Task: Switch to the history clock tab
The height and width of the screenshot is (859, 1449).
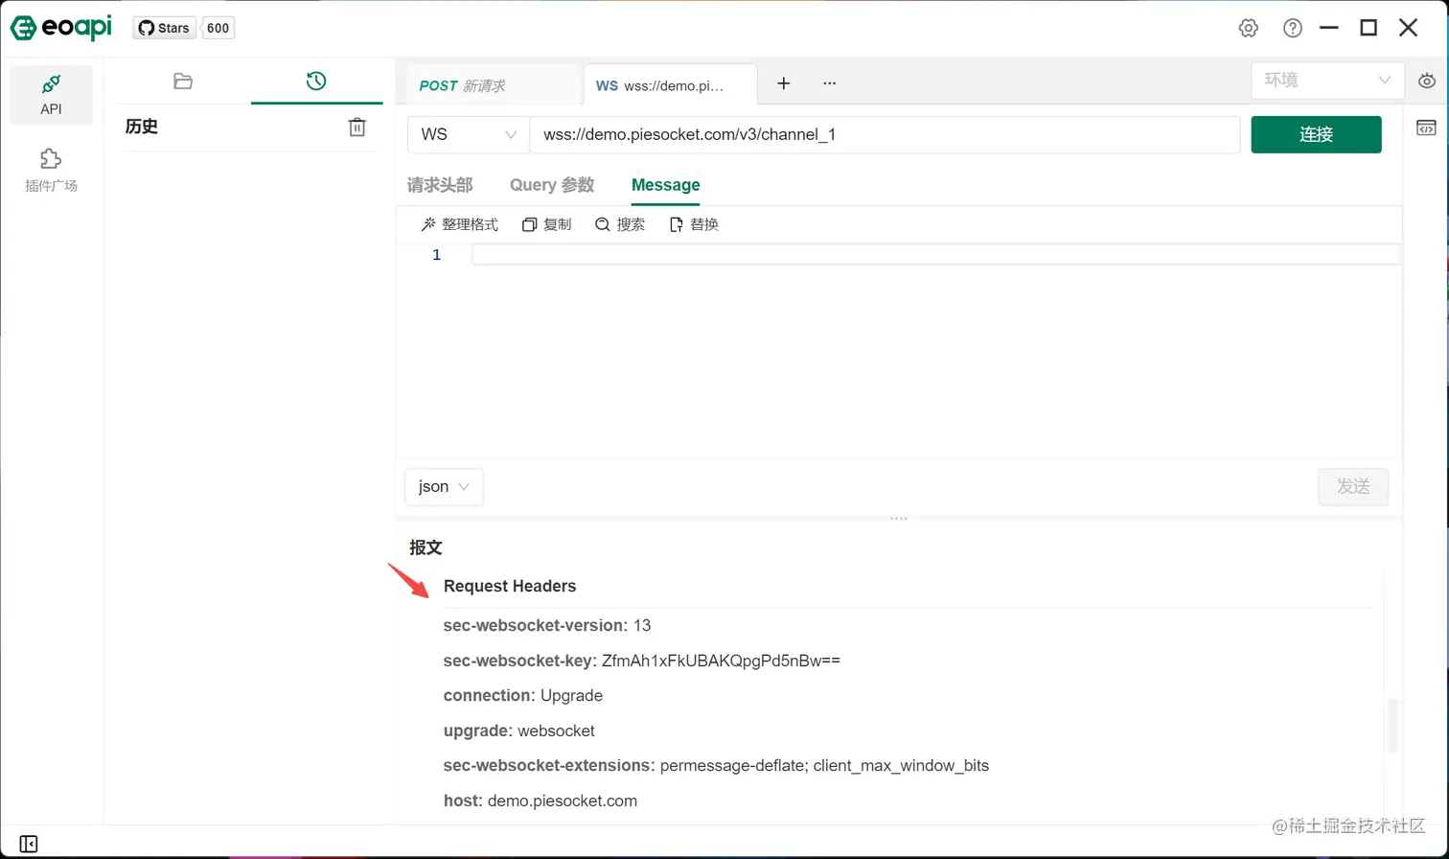Action: click(316, 81)
